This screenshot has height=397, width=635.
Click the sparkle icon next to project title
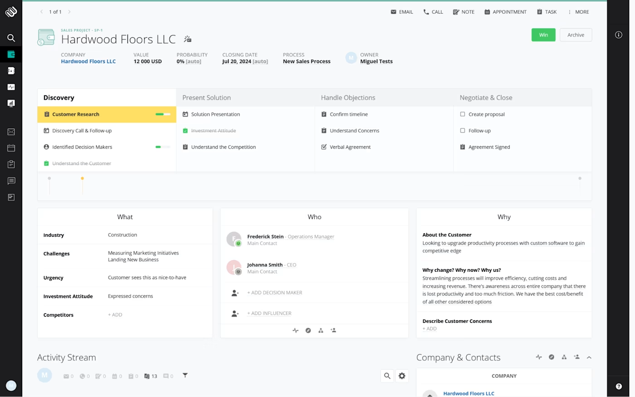point(188,39)
